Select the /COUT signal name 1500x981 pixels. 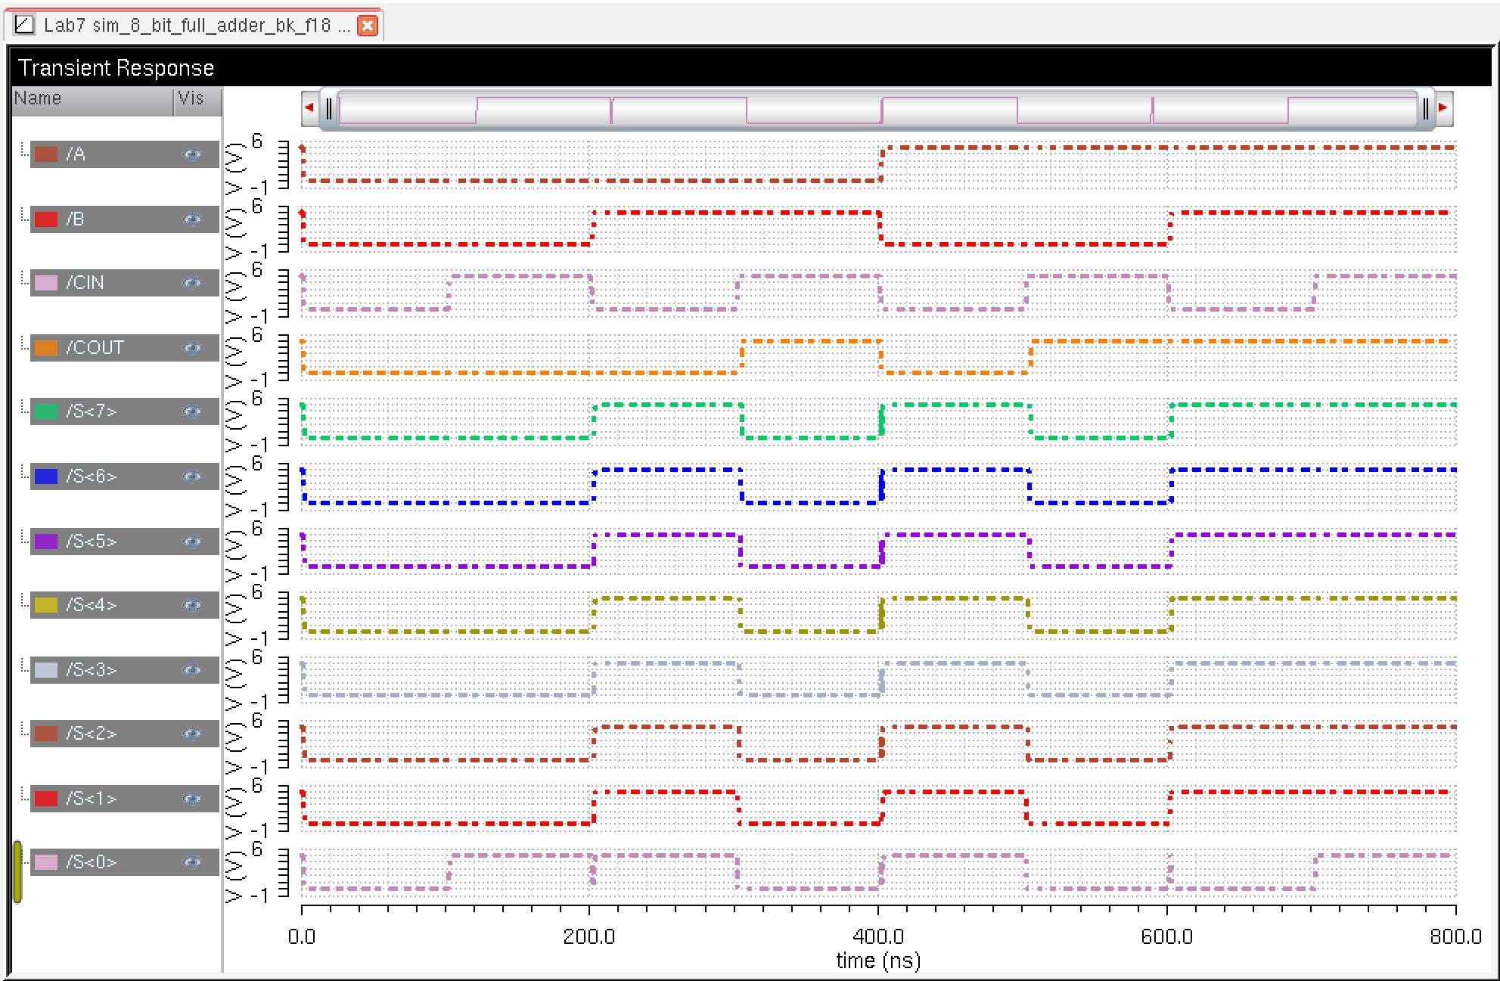pos(95,348)
